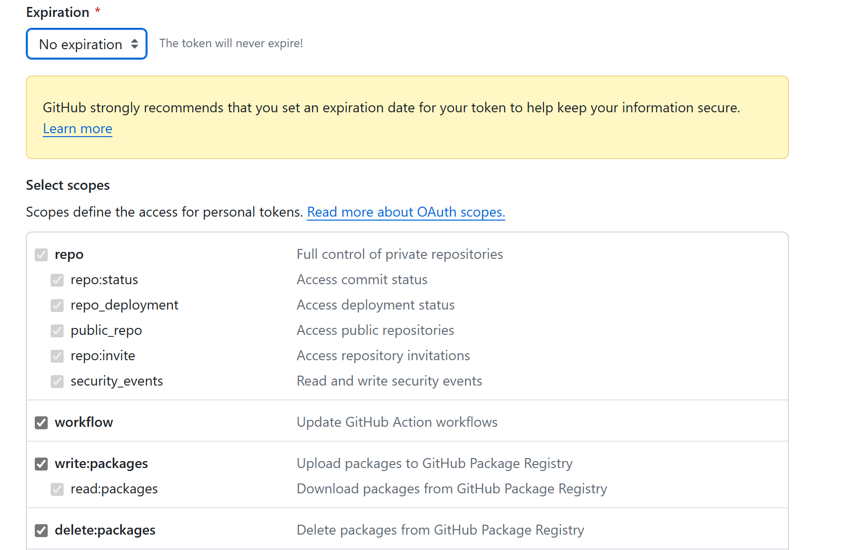Click the read:packages scope label
The height and width of the screenshot is (550, 852).
coord(114,488)
